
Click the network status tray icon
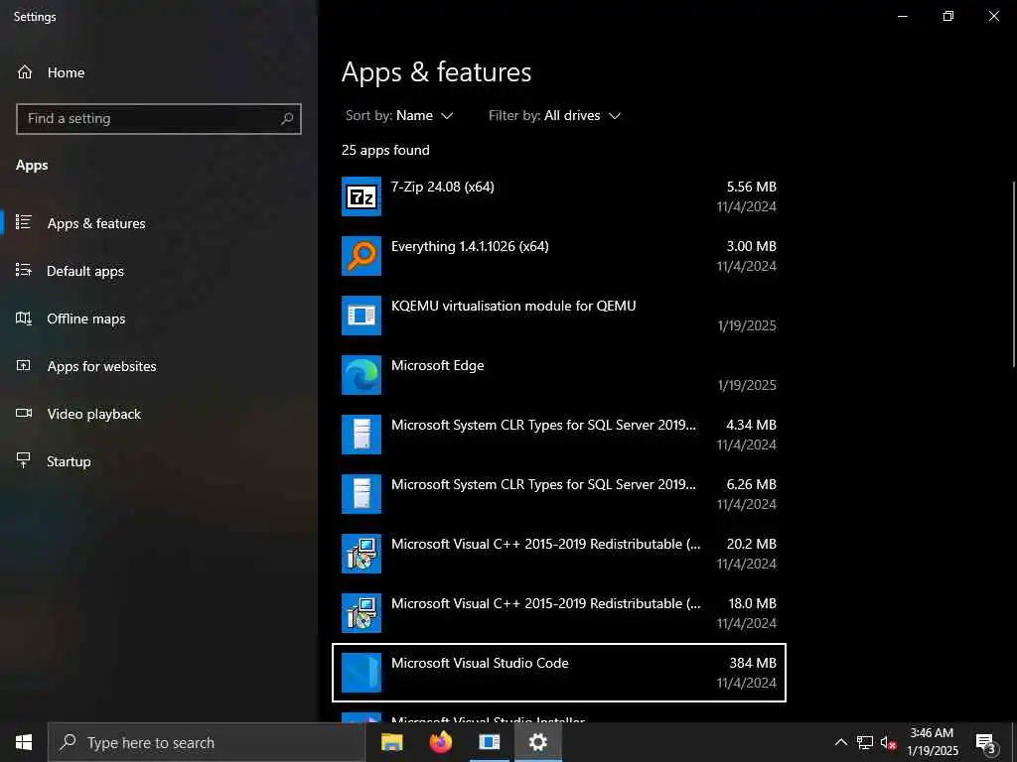[x=865, y=742]
